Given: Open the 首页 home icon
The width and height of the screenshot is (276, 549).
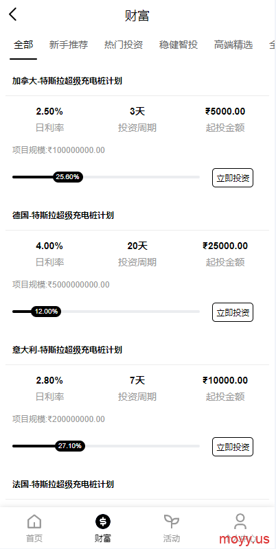Looking at the screenshot, I should point(34,522).
